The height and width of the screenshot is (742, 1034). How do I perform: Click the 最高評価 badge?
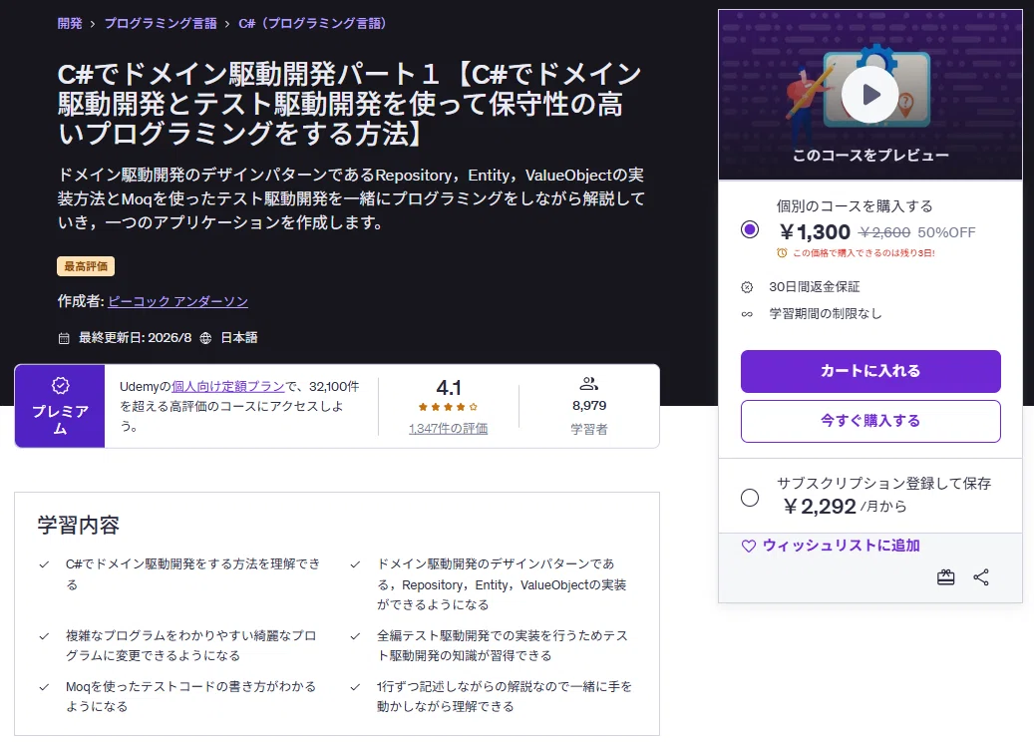tap(86, 266)
